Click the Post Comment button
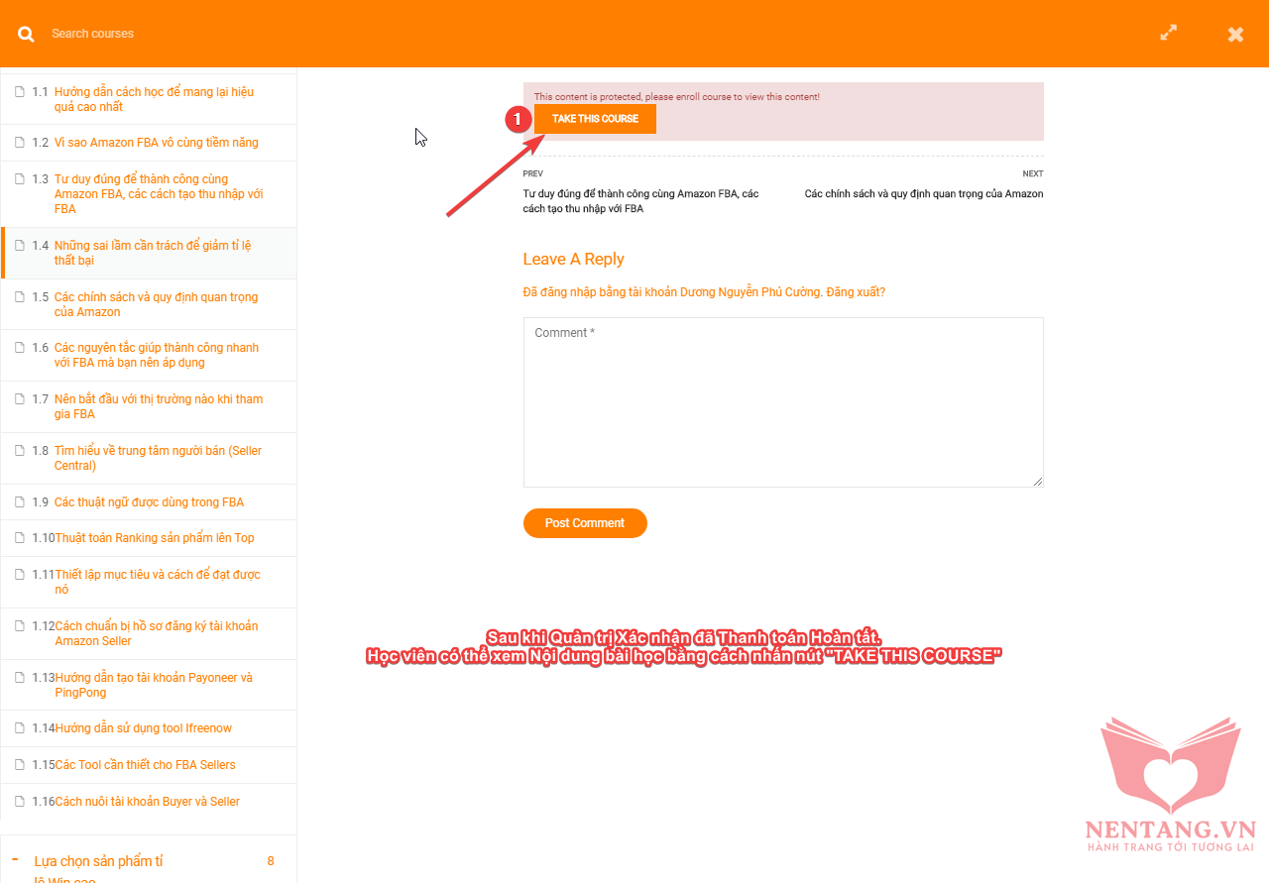 coord(585,523)
